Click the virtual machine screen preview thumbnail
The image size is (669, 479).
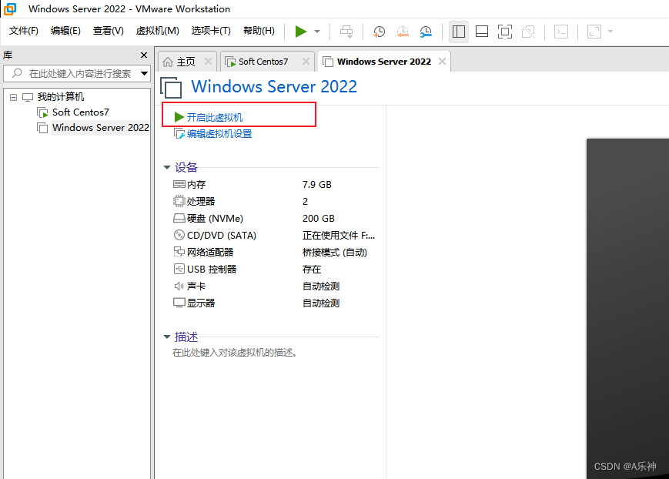click(627, 308)
